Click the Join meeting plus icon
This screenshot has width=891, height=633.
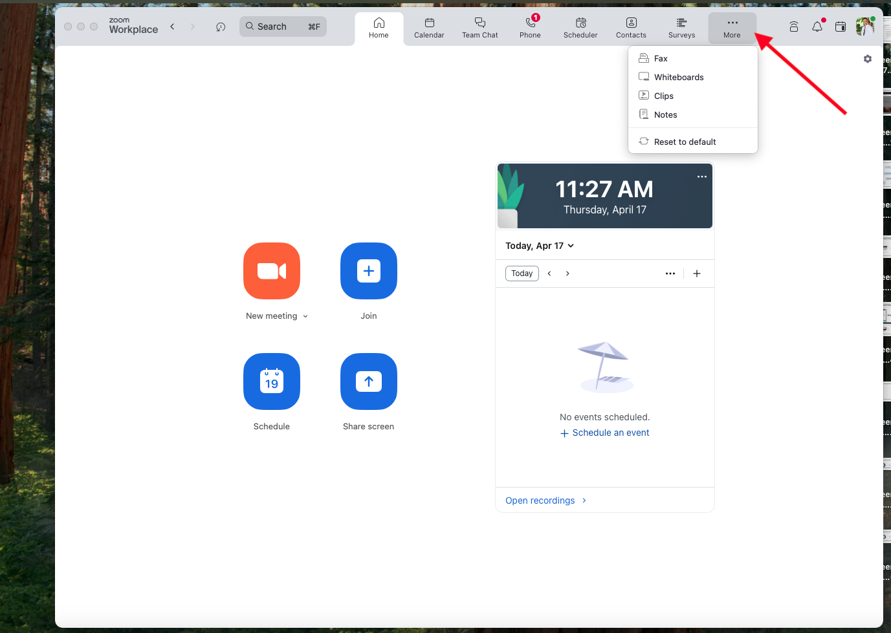pos(369,271)
